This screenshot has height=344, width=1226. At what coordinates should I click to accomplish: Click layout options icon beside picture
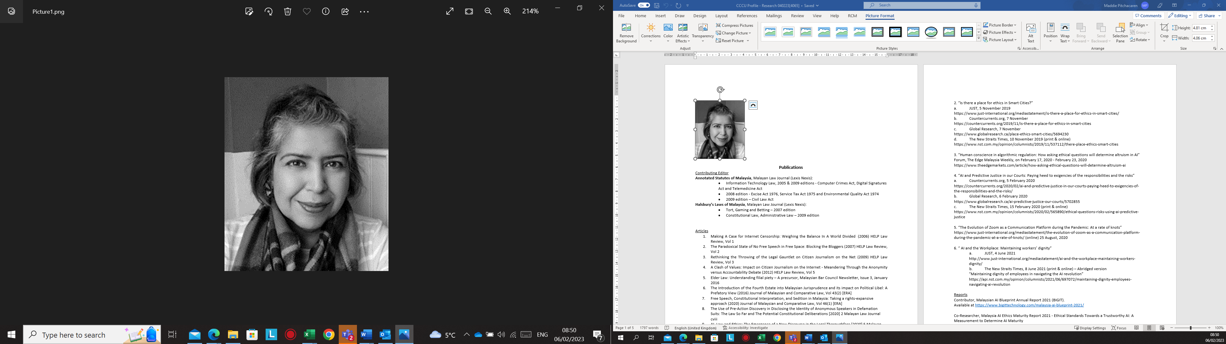[753, 105]
